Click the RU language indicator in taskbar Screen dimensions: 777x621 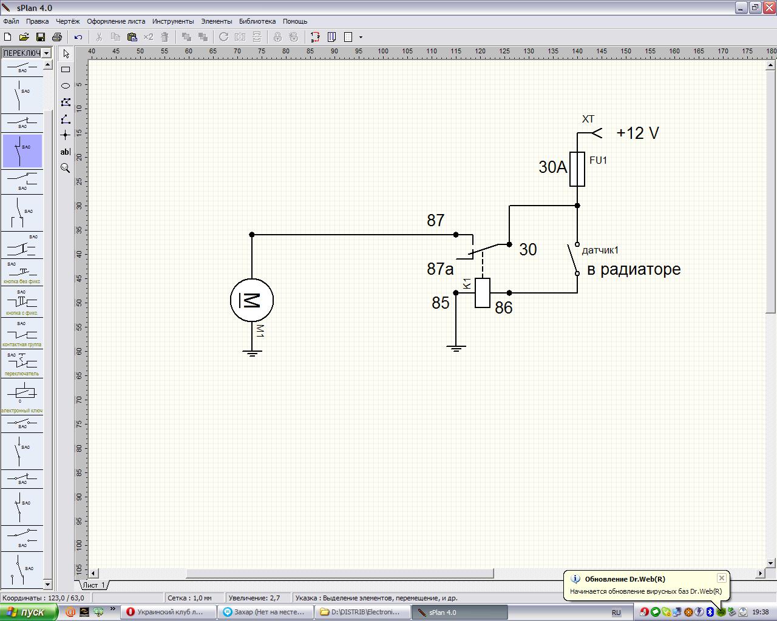click(616, 613)
